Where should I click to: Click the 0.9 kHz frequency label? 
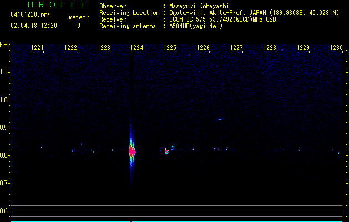click(x=5, y=128)
